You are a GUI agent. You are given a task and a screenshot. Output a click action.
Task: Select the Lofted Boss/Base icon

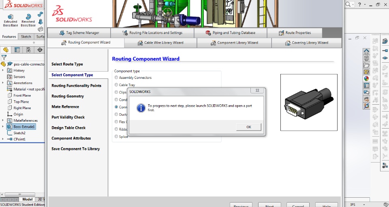pyautogui.click(x=40, y=22)
